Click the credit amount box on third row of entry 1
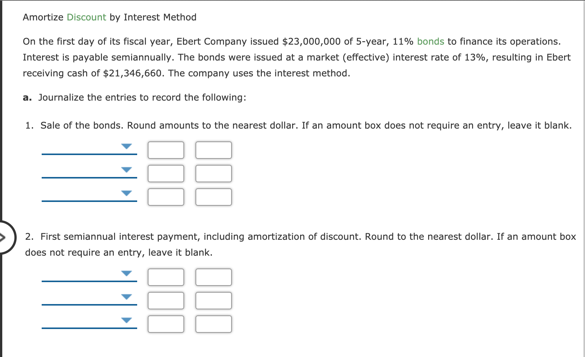585x357 pixels. (x=213, y=197)
